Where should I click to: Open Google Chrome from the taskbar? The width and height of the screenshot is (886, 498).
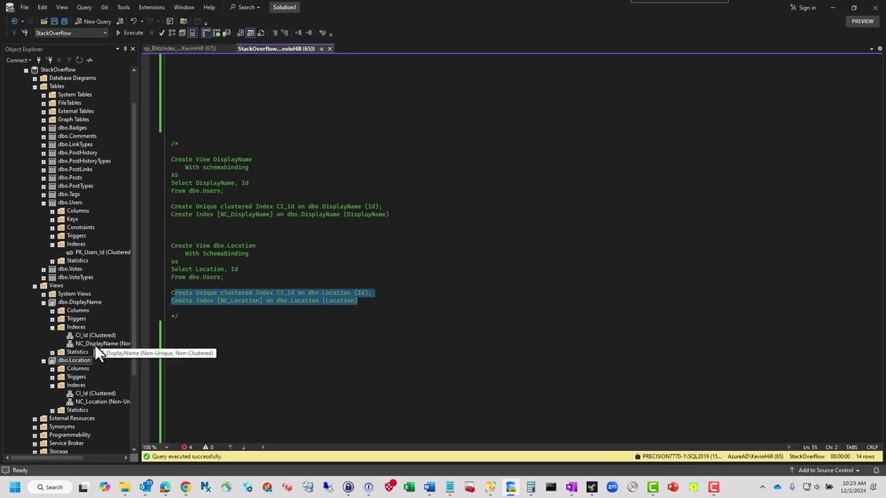(186, 487)
